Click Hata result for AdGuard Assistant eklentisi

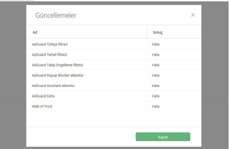156,86
